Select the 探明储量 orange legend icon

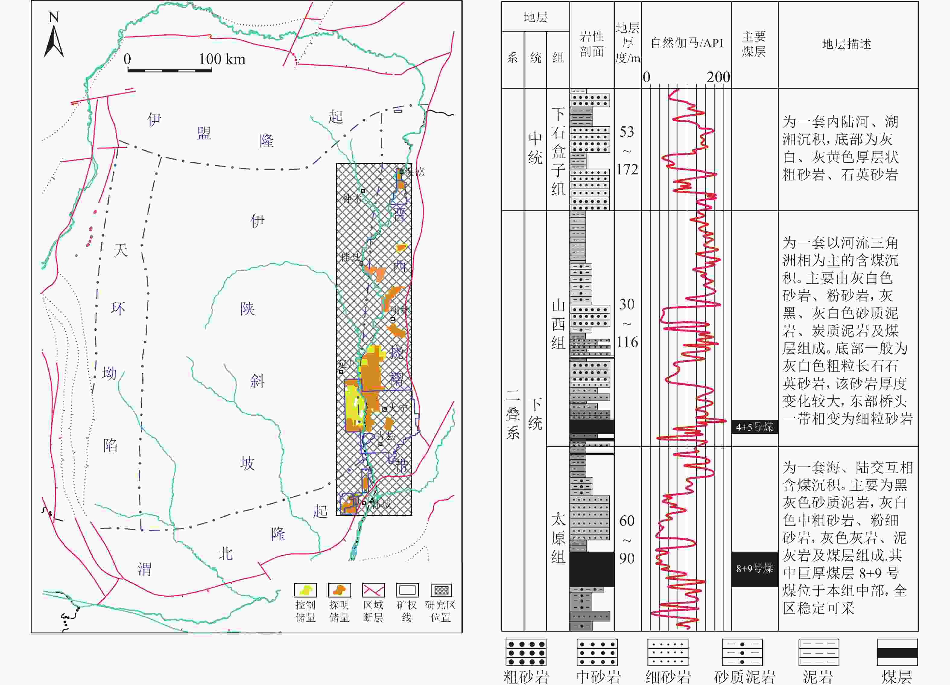coord(339,590)
